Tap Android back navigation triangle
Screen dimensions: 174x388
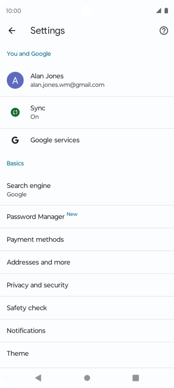(38, 378)
